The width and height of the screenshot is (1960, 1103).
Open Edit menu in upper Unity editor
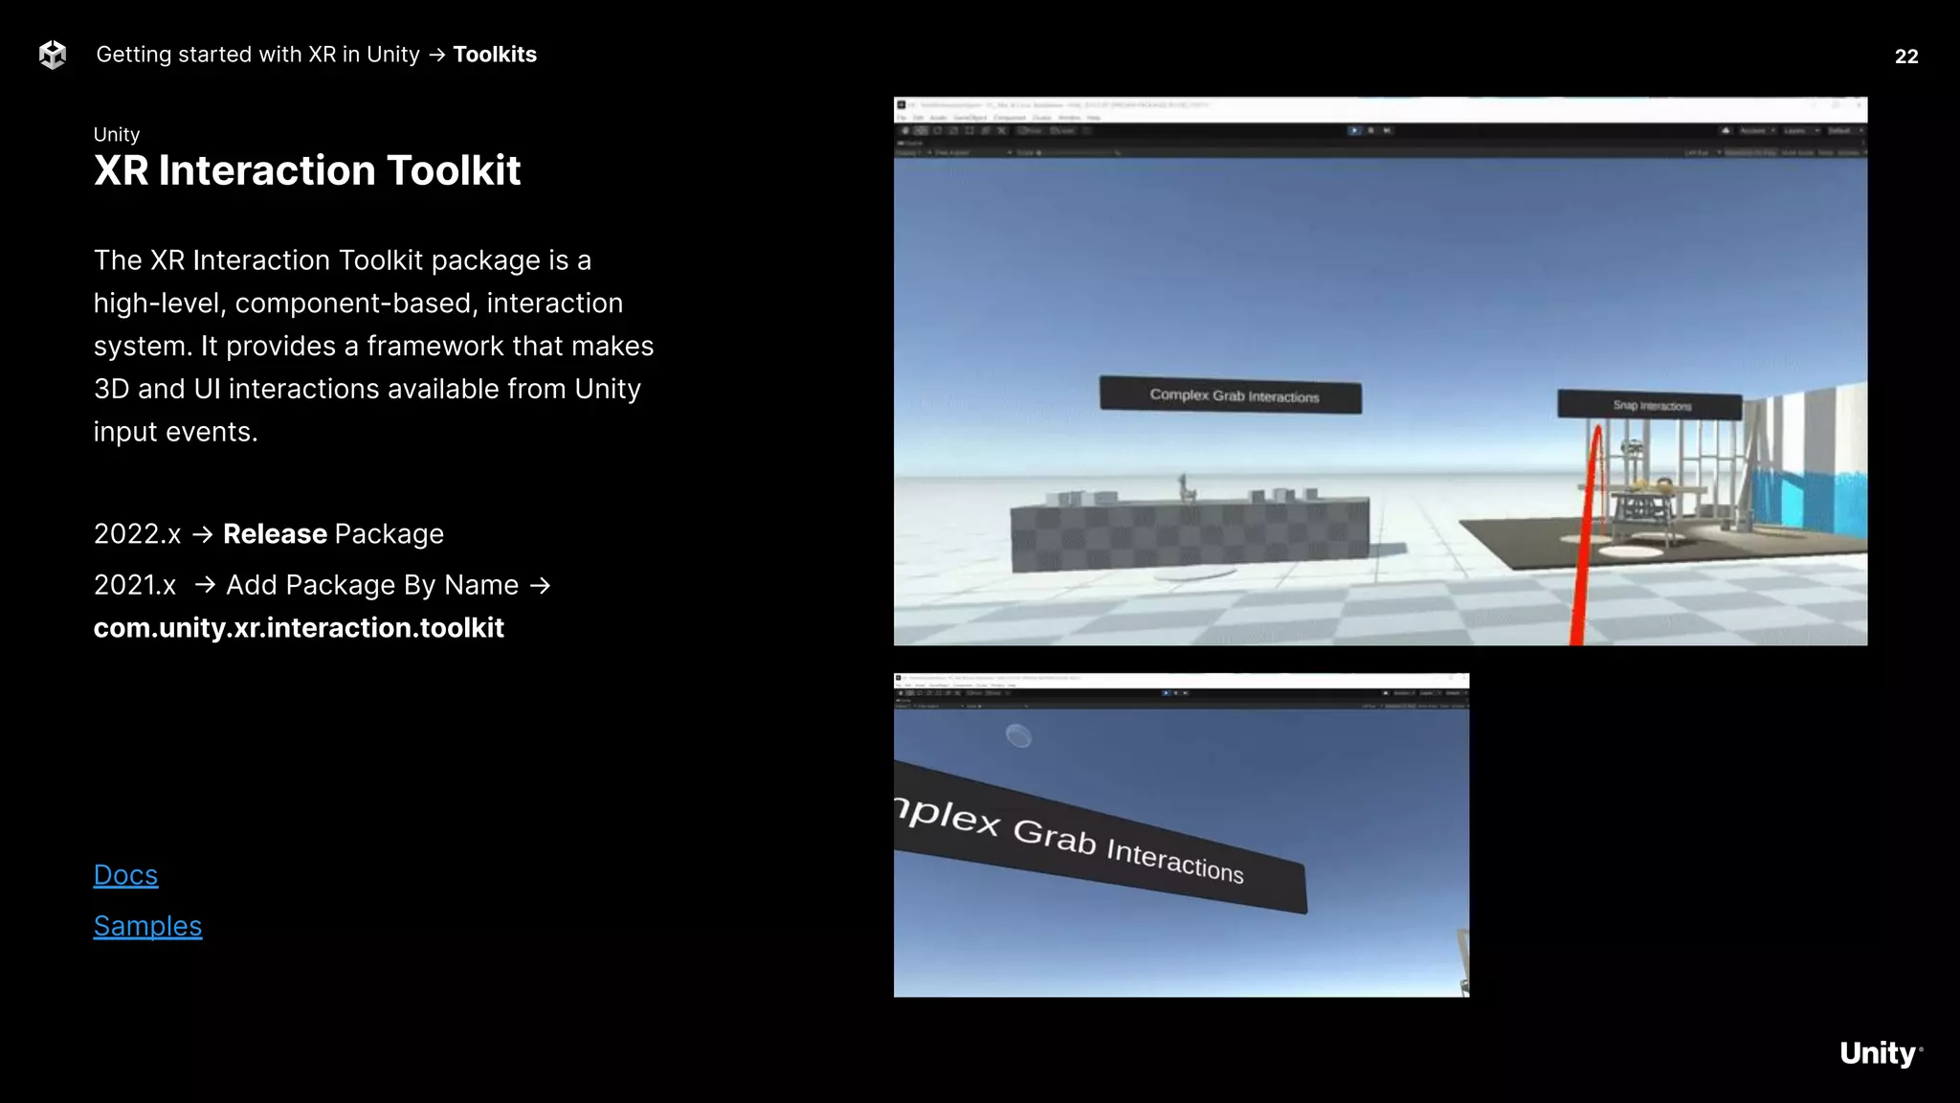[918, 118]
